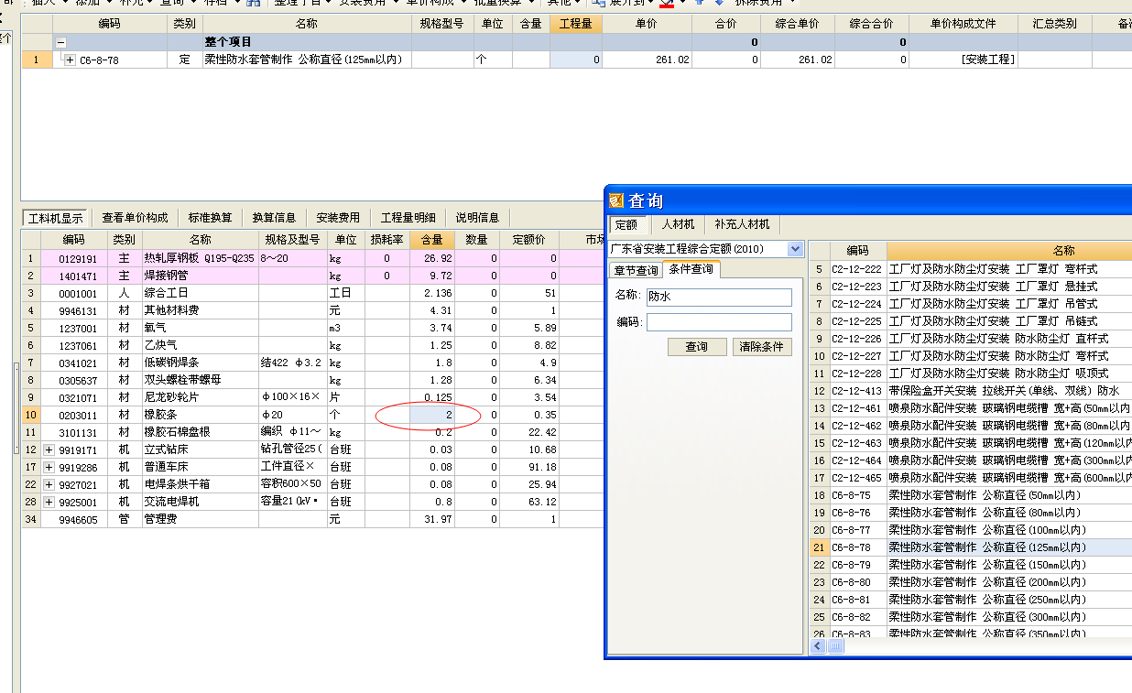
Task: Focus the 名称 field containing 防水
Action: pos(719,297)
